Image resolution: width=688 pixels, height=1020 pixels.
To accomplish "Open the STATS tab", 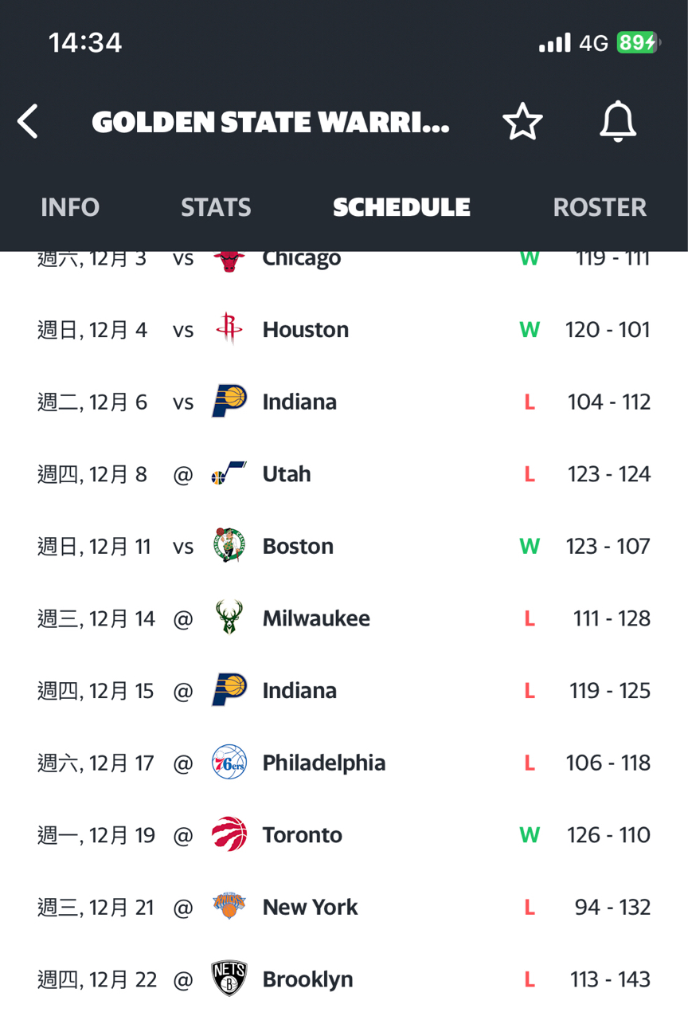I will 216,207.
